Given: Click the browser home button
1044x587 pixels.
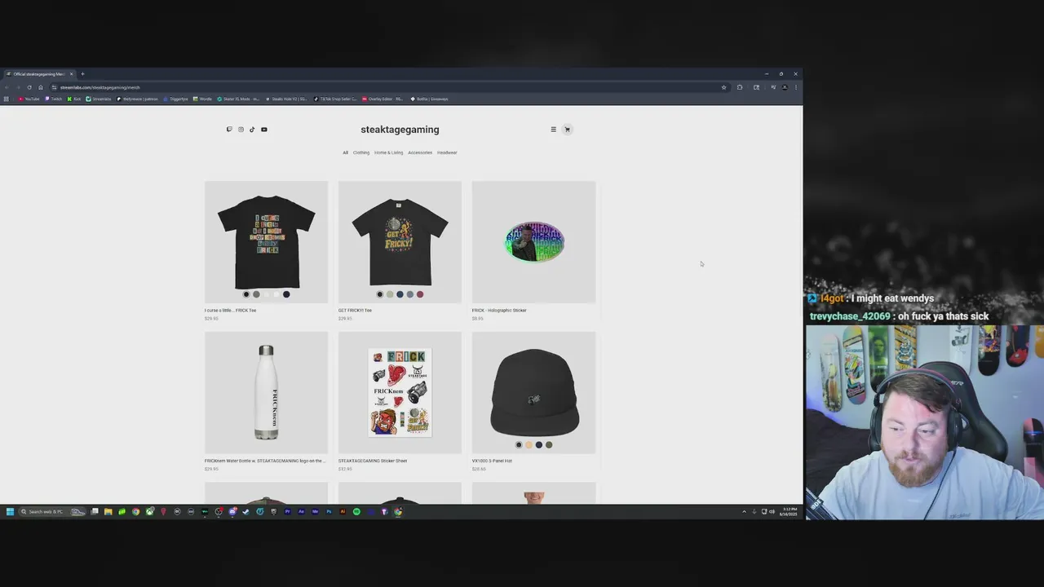Looking at the screenshot, I should point(41,87).
